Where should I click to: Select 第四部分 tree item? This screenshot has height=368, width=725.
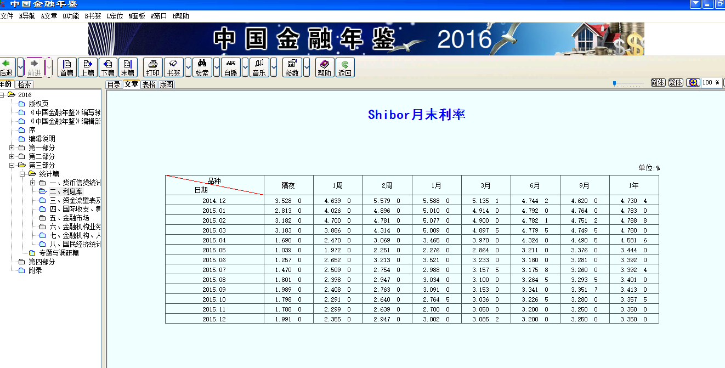click(x=42, y=262)
